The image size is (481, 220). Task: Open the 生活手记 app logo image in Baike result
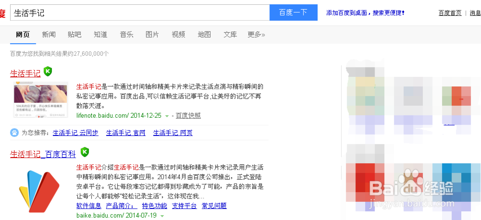pos(39,191)
